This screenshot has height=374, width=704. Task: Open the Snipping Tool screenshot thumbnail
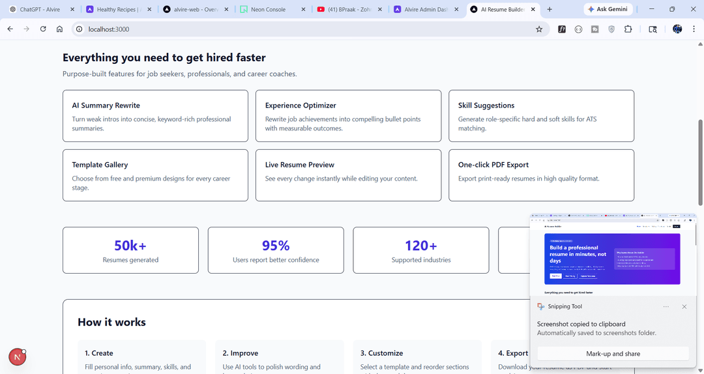(x=612, y=255)
